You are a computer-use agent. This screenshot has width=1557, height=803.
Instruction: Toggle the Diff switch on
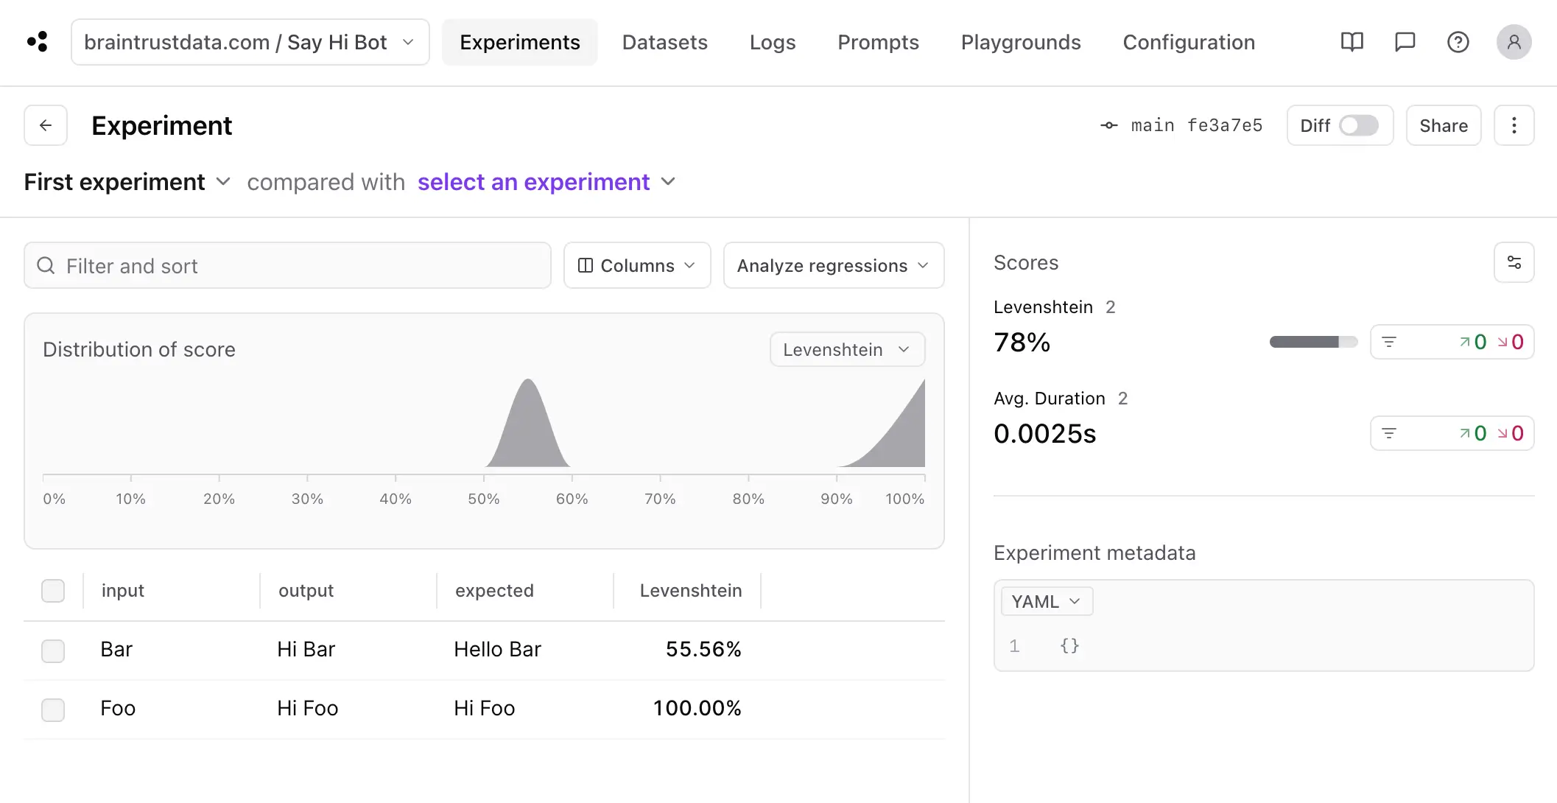(1358, 125)
